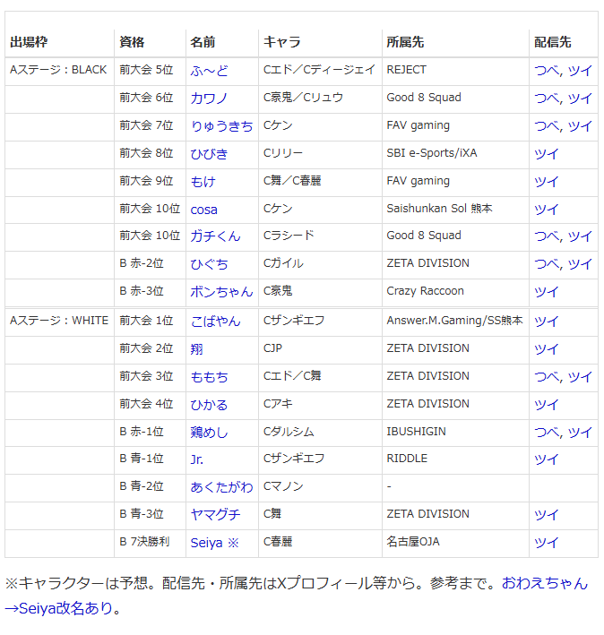Open the Seiya ※ player link
The width and height of the screenshot is (604, 635).
point(215,543)
